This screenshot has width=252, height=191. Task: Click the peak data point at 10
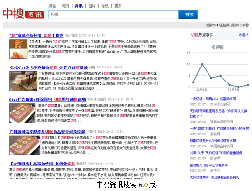point(202,64)
